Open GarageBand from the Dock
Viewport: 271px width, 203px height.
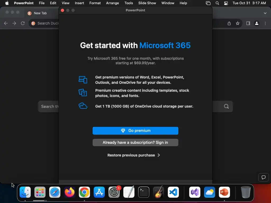point(159,192)
